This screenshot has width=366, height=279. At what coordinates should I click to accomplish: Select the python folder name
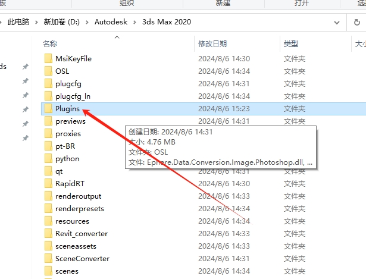(67, 159)
